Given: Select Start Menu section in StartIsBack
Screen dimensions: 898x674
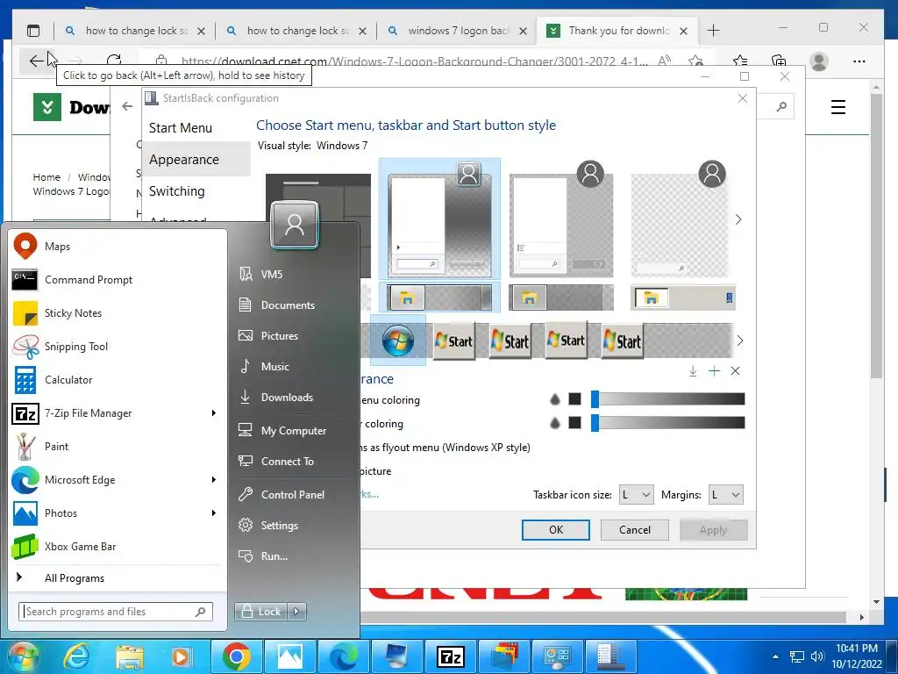Looking at the screenshot, I should [x=181, y=128].
